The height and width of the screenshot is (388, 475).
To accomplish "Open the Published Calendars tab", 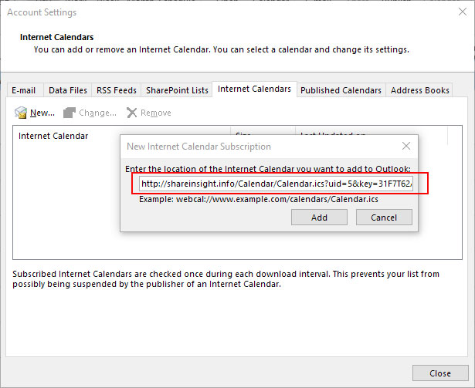I will tap(341, 90).
